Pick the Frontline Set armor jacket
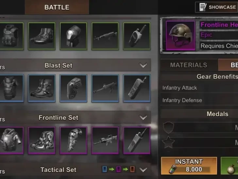 tap(11, 141)
